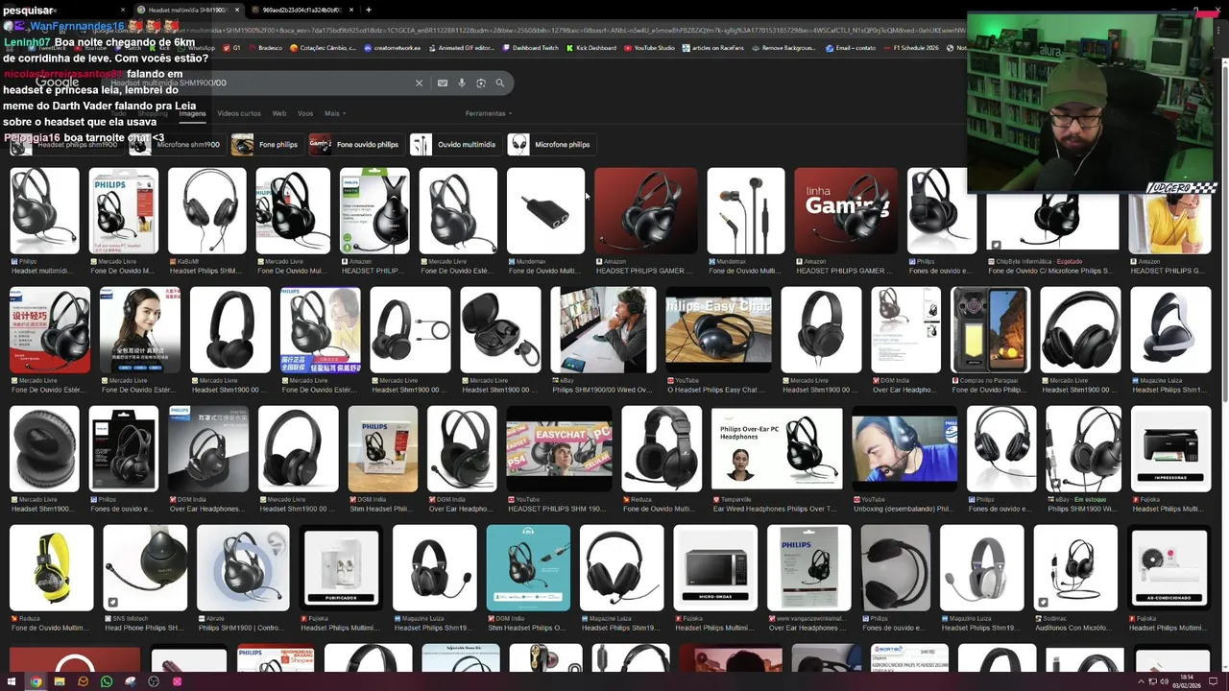Viewport: 1229px width, 691px height.
Task: Open the Mundomax audio splitter adapter image
Action: (x=545, y=211)
